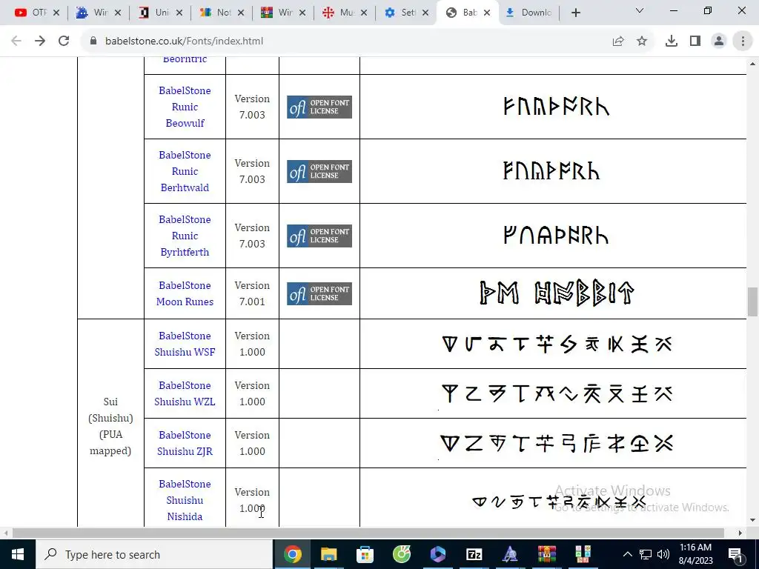Viewport: 759px width, 569px height.
Task: Click Open Font License badge for Runic Berhtwald
Action: pyautogui.click(x=319, y=171)
